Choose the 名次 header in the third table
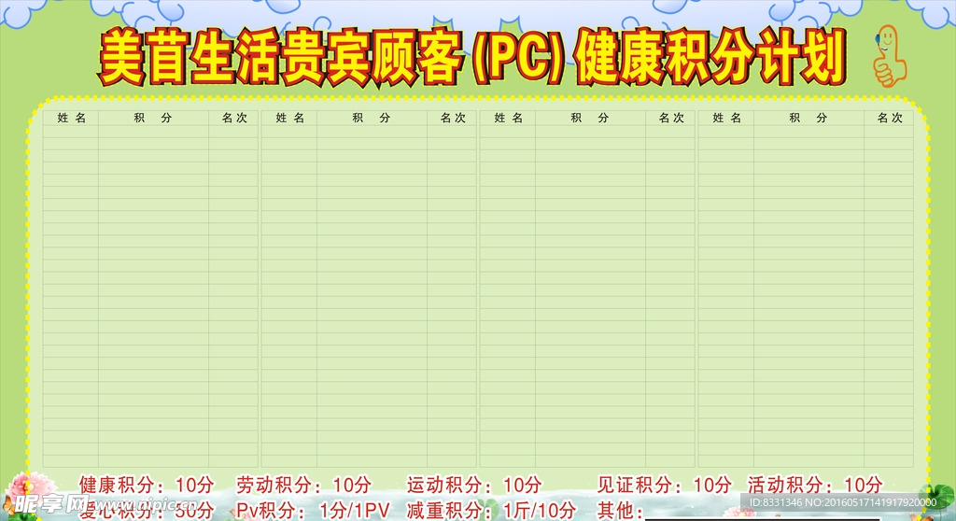Screen dimensions: 956x521 tap(671, 118)
